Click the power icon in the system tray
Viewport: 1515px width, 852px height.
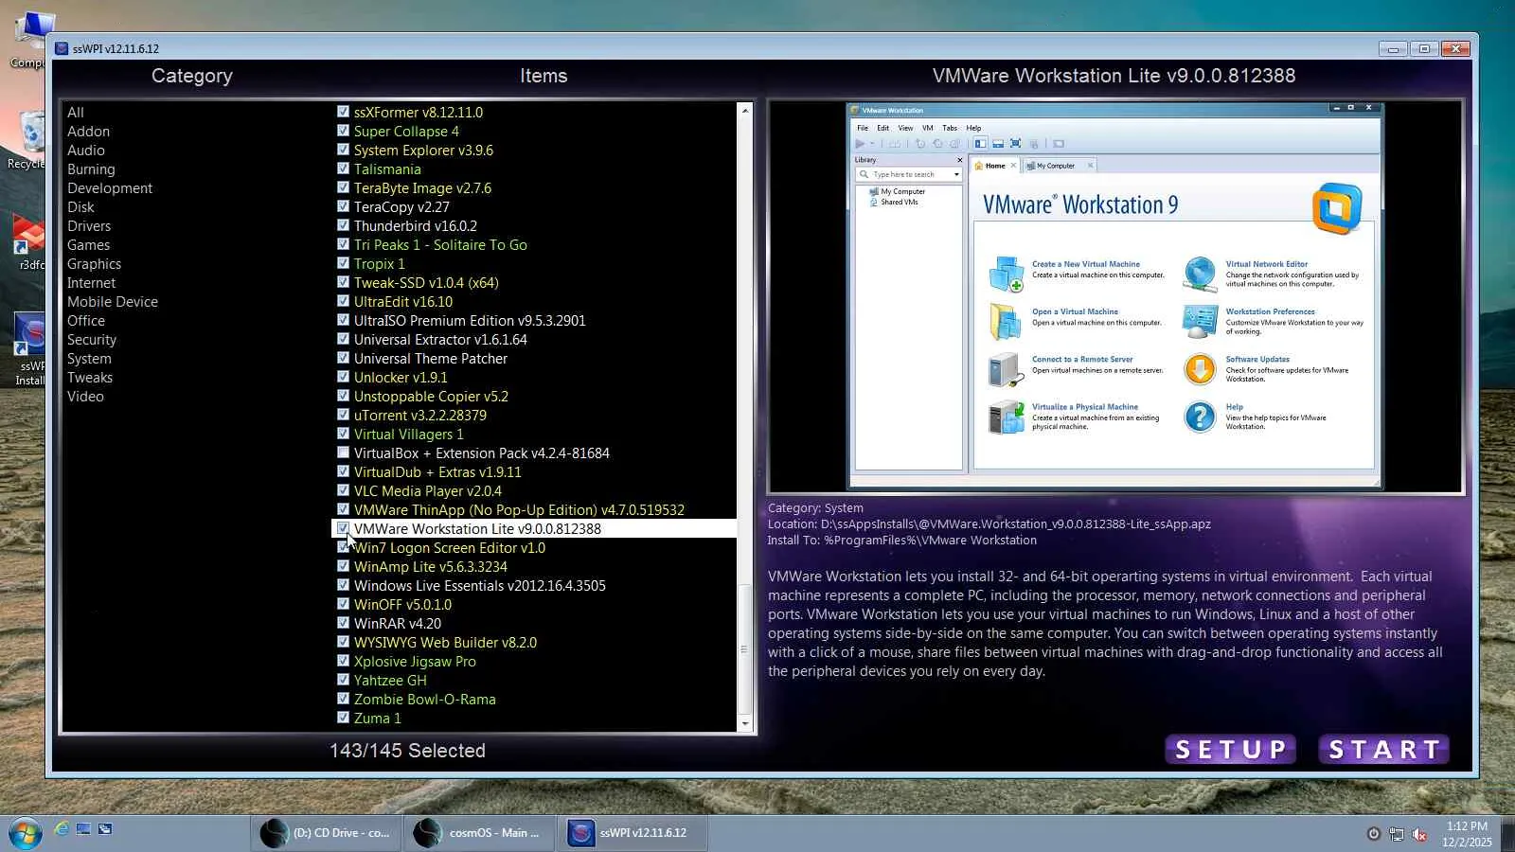pyautogui.click(x=1374, y=834)
